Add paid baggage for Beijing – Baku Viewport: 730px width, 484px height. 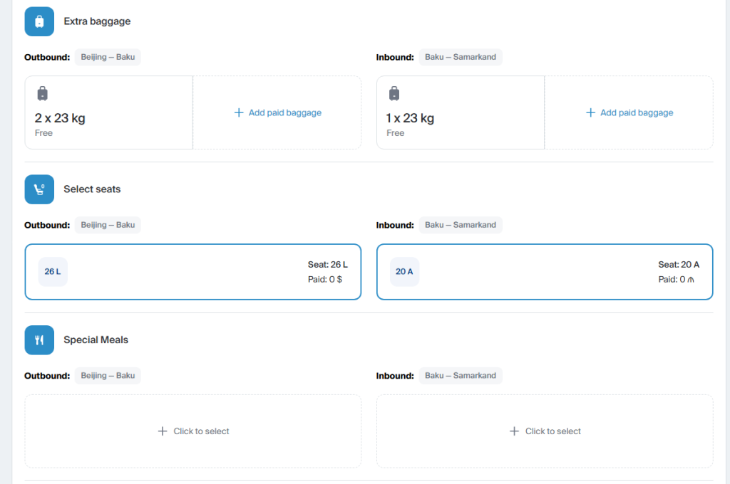point(277,112)
